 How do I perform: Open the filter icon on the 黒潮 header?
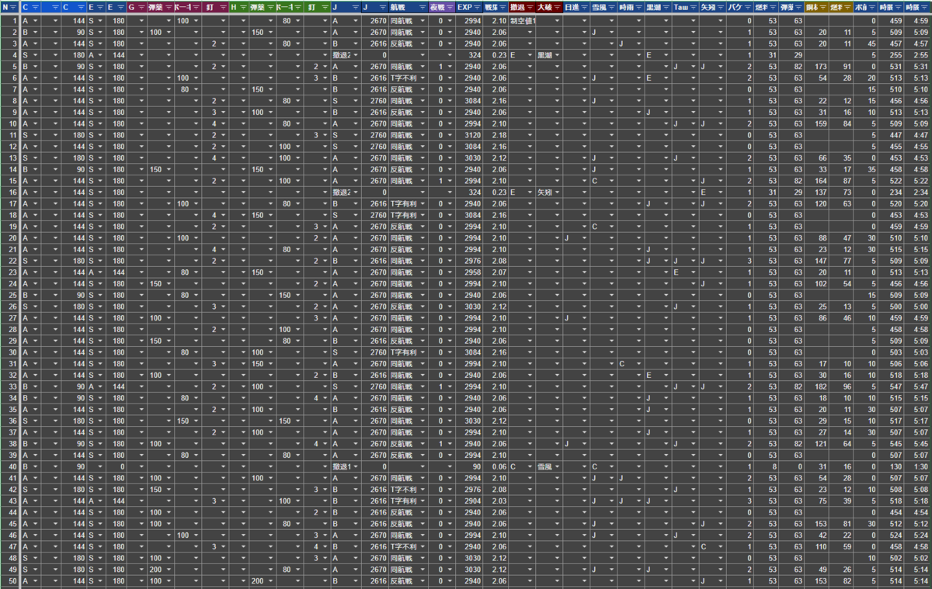point(665,7)
